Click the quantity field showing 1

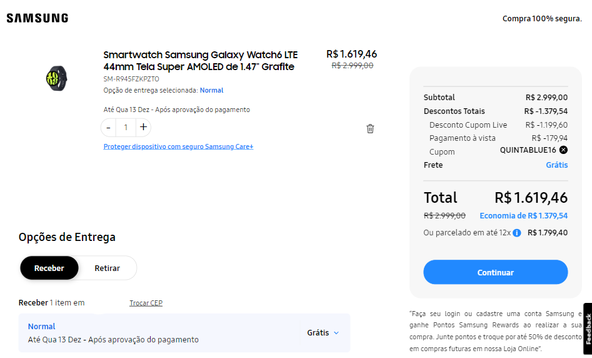[126, 128]
